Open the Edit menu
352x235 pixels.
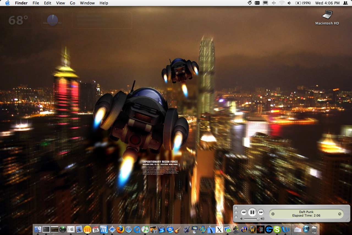pos(48,3)
